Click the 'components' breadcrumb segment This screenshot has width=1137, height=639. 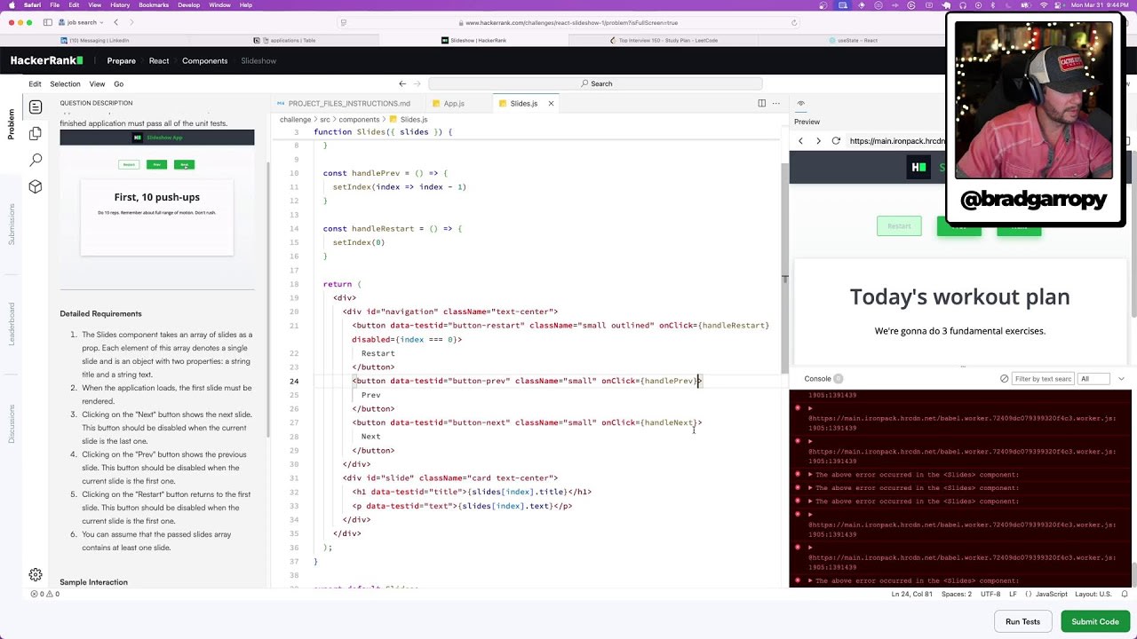click(358, 119)
